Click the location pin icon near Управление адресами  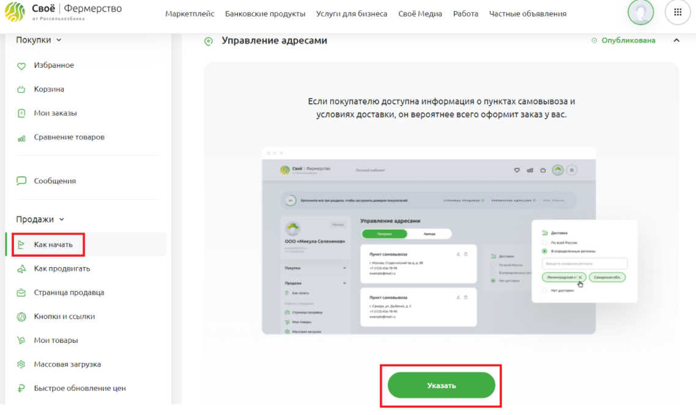pyautogui.click(x=208, y=41)
